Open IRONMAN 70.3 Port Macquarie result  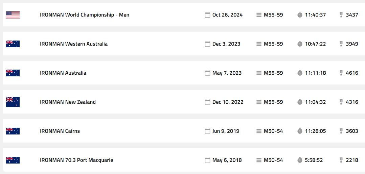pyautogui.click(x=76, y=160)
